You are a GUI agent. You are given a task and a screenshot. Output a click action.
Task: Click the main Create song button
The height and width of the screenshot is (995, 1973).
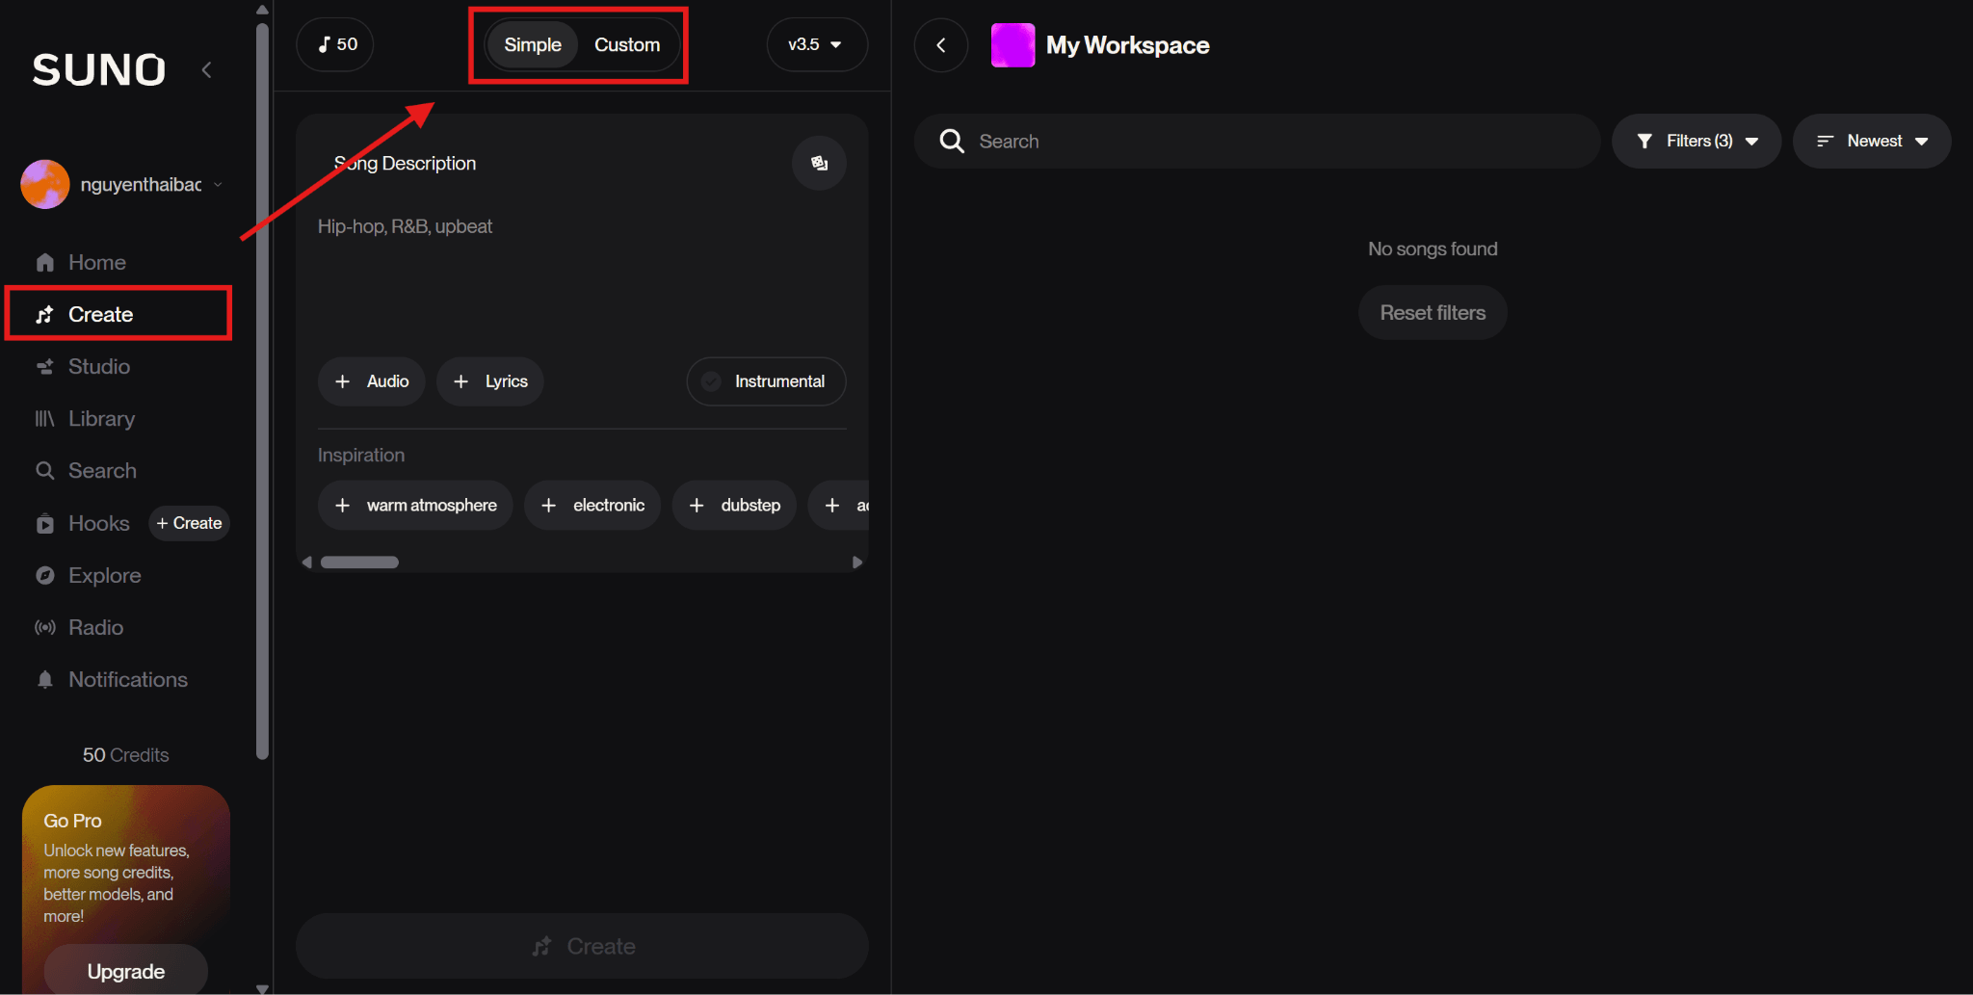pyautogui.click(x=582, y=946)
